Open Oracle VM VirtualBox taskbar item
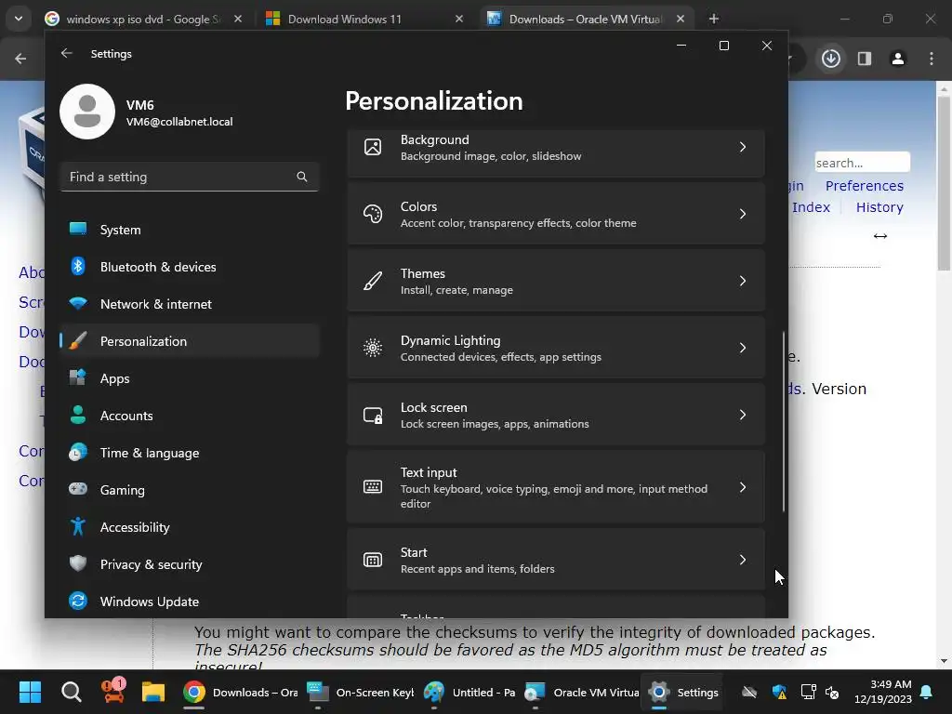The width and height of the screenshot is (952, 714). (x=582, y=692)
